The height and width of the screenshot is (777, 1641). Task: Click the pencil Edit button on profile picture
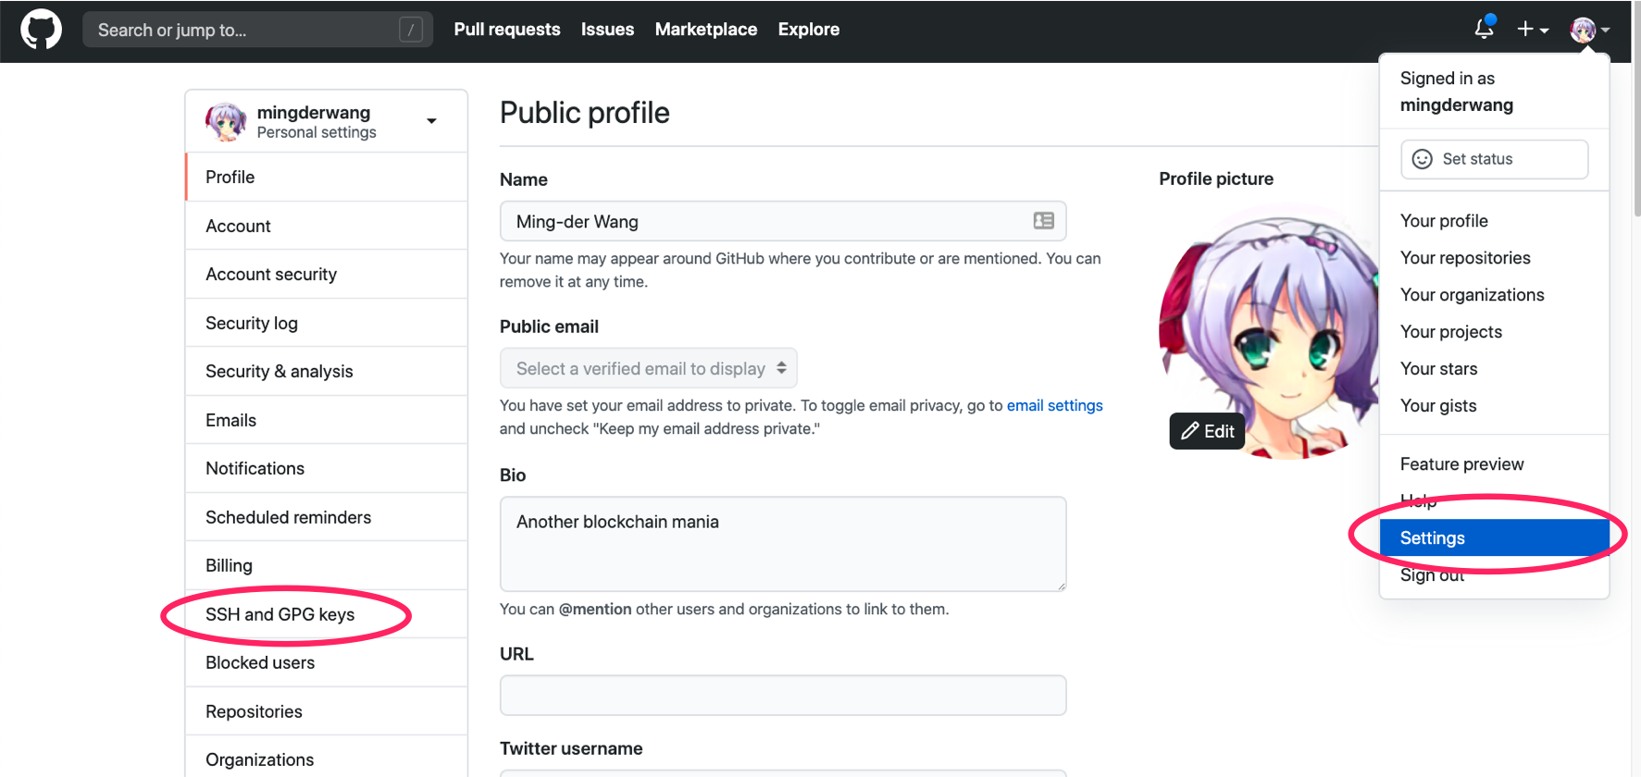[x=1208, y=431]
